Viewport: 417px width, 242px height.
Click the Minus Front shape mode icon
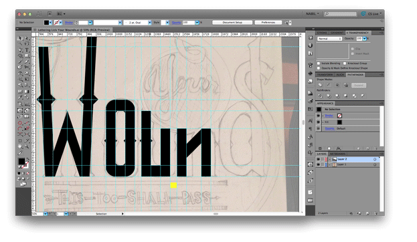point(329,85)
